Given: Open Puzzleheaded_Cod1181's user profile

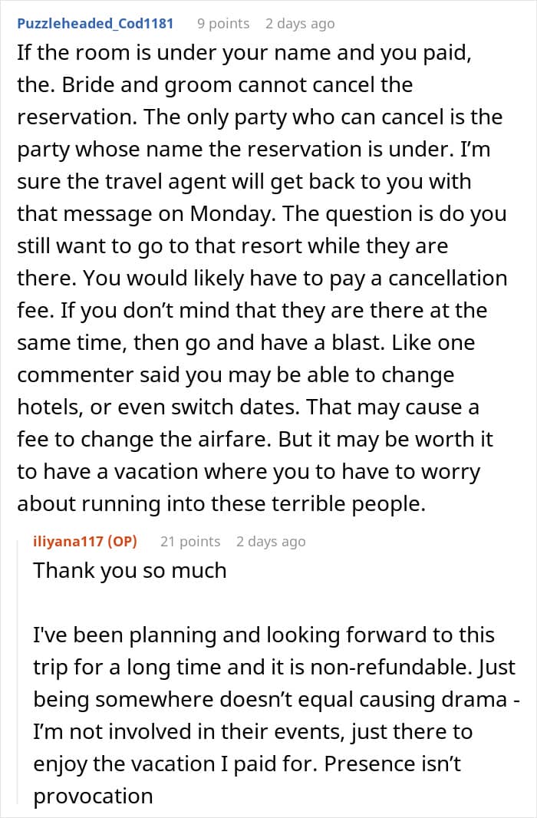Looking at the screenshot, I should (x=95, y=24).
